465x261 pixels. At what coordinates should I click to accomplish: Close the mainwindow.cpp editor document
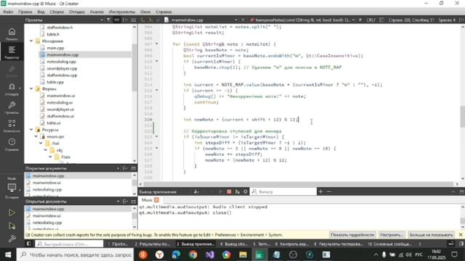point(243,20)
